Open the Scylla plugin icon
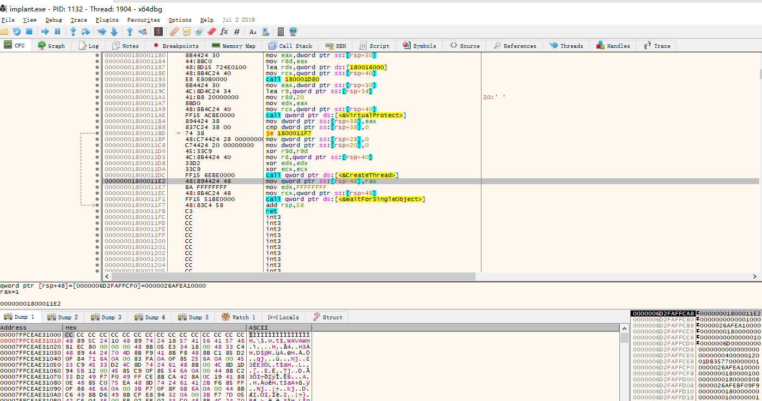Screen dimensions: 762x401 159,32
